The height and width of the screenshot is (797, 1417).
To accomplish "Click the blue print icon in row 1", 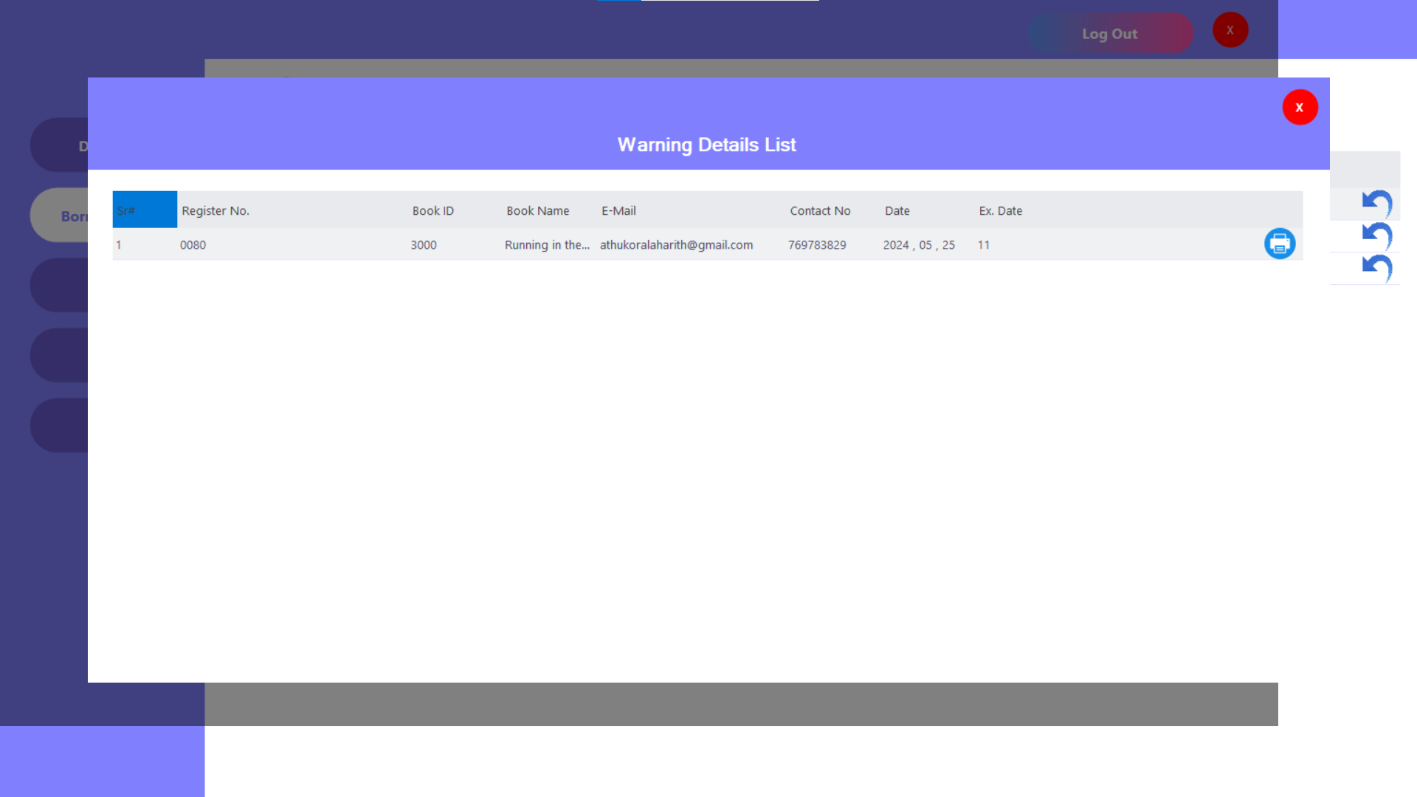I will point(1279,244).
